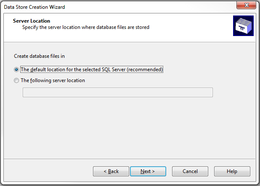Click the default location recommended option label
260x186 pixels.
tap(92, 70)
